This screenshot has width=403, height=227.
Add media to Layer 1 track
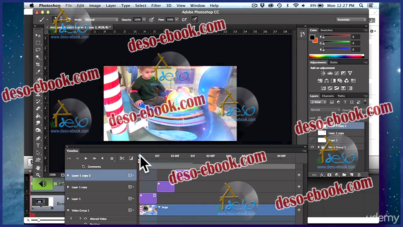[x=299, y=199]
